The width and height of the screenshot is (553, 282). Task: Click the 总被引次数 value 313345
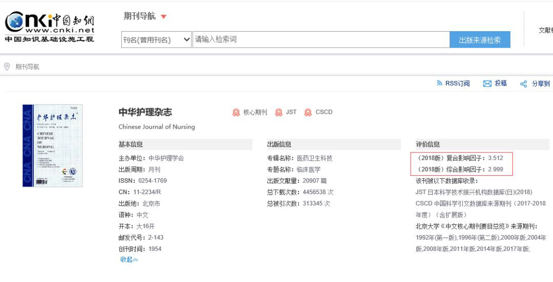pos(312,203)
